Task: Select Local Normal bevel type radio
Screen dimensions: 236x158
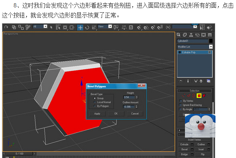Action: pos(95,102)
